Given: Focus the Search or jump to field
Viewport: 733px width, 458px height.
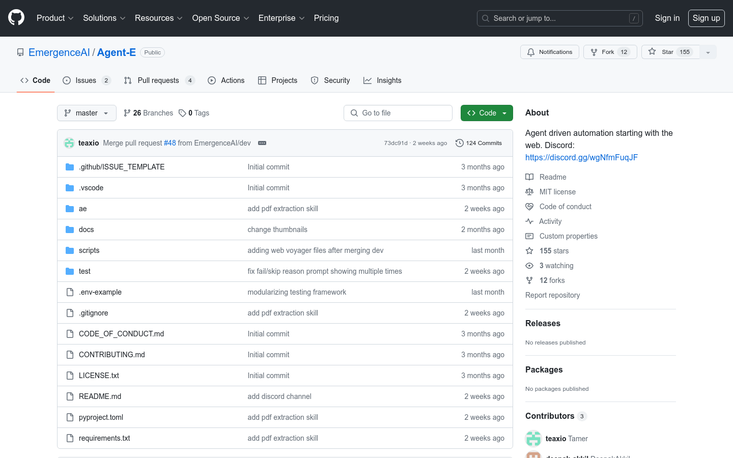Looking at the screenshot, I should click(x=560, y=18).
